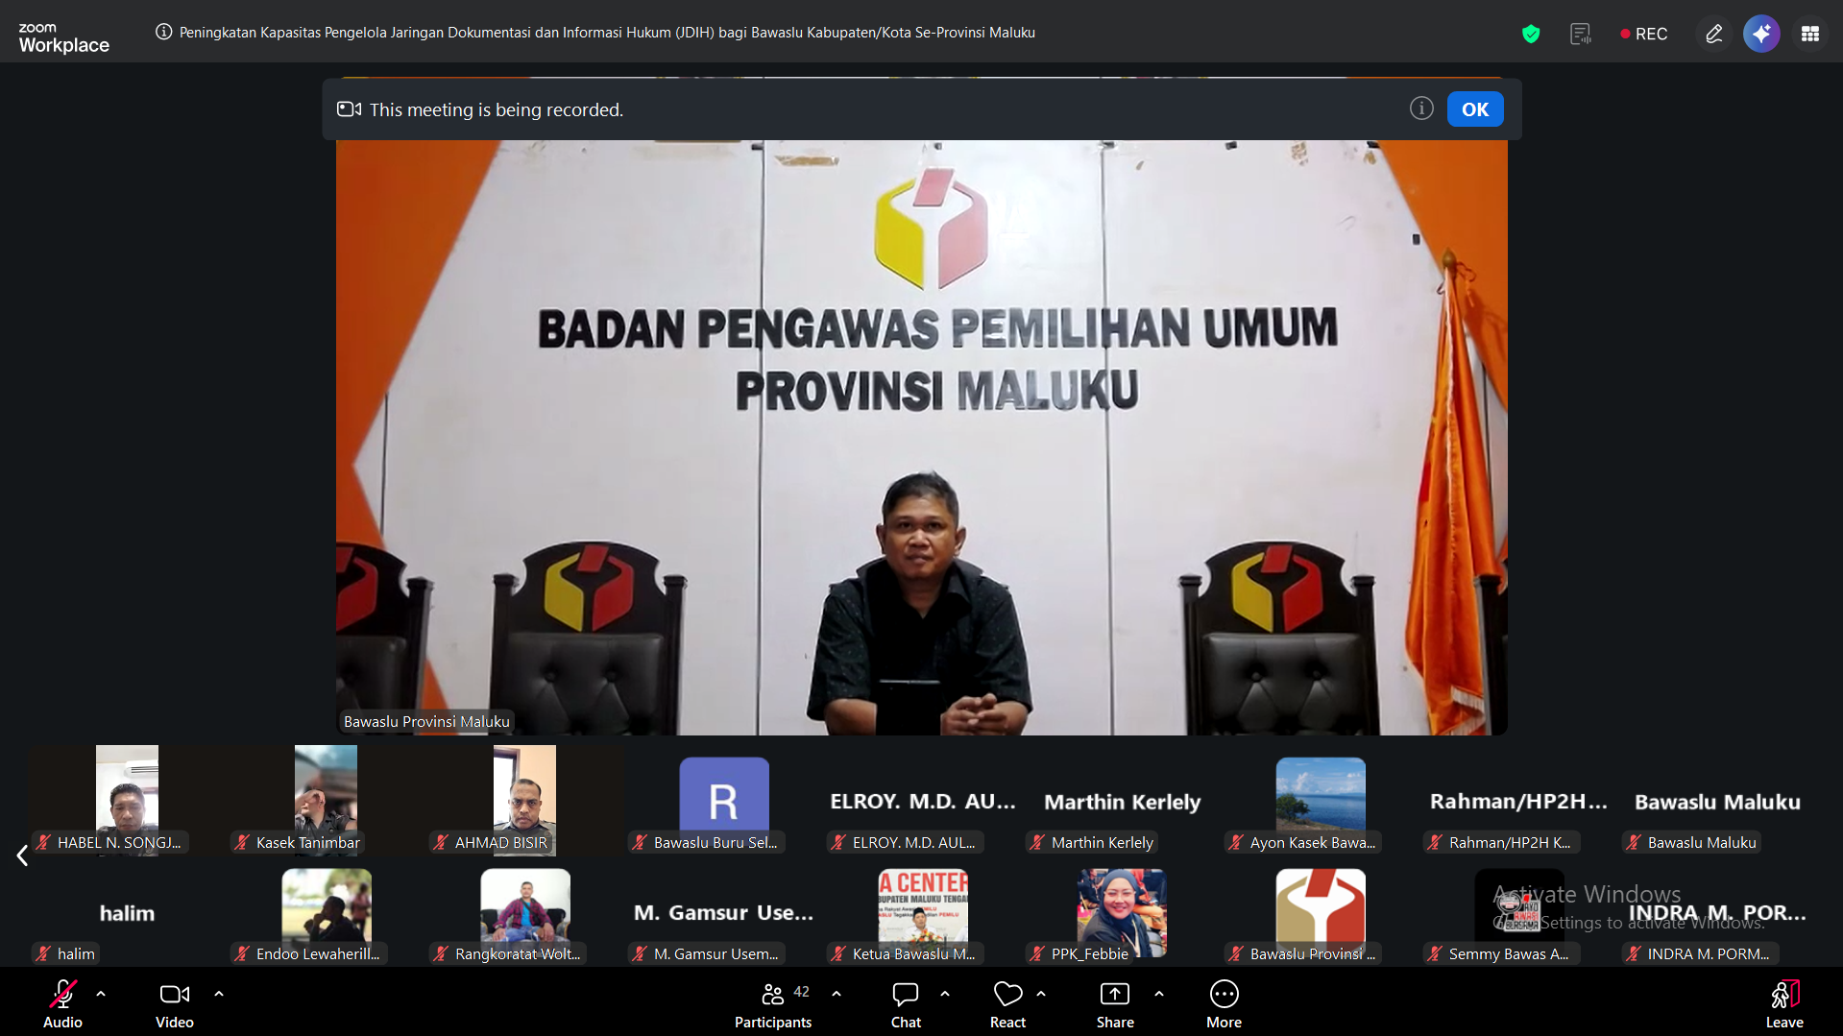Click 'This meeting is being recorded.' text
This screenshot has width=1843, height=1036.
[497, 109]
